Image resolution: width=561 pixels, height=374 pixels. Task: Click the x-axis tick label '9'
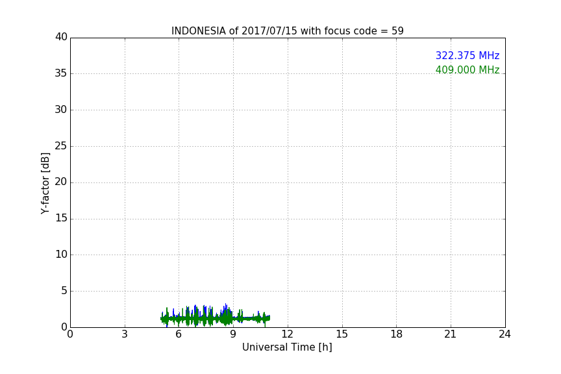(233, 334)
